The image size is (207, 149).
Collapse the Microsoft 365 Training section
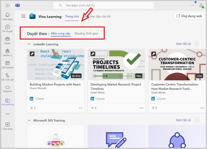[29, 120]
